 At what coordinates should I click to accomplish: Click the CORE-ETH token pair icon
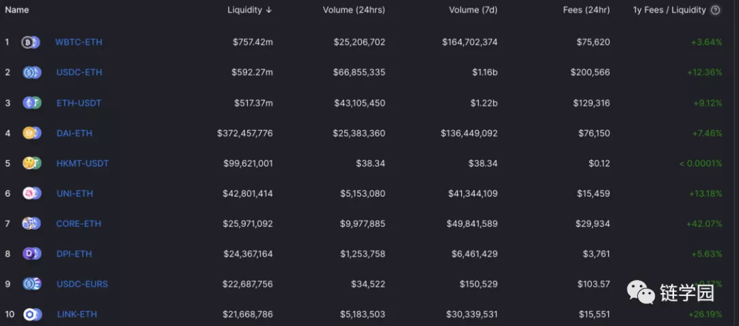[31, 223]
